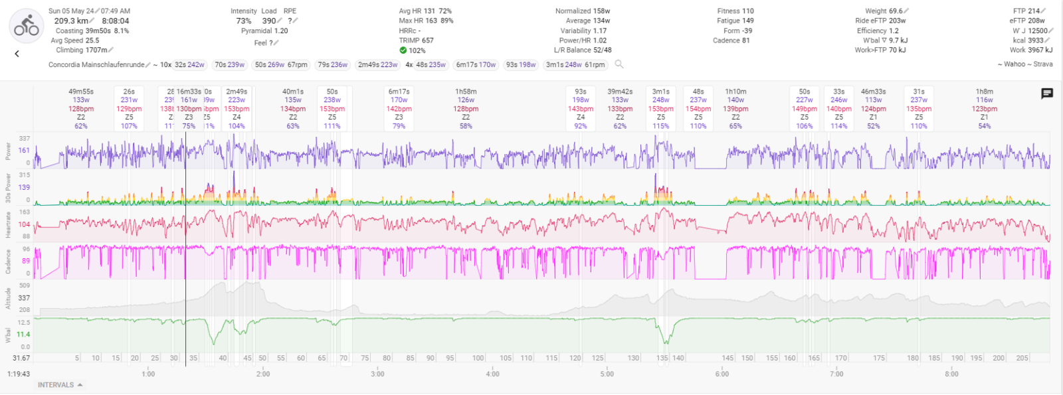This screenshot has width=1063, height=395.
Task: Select the 2m49s 223w interval chip
Action: [x=377, y=65]
